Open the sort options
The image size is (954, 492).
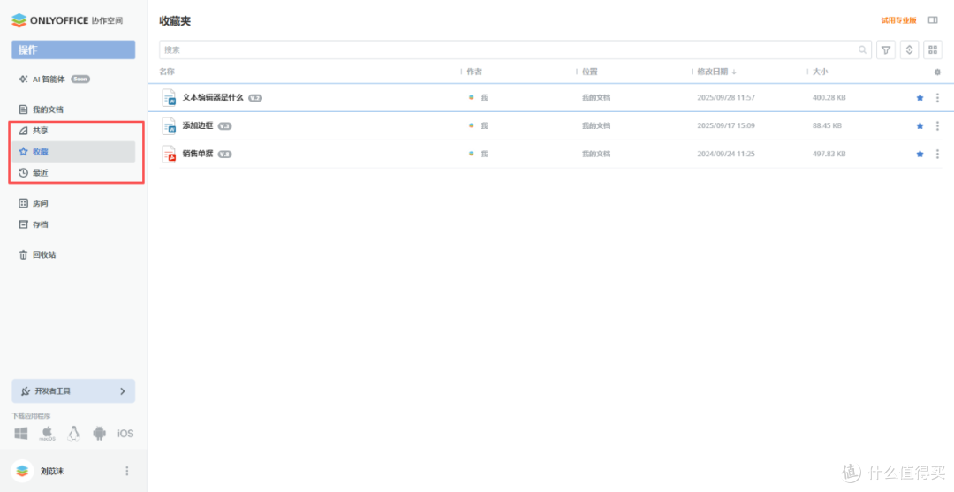pyautogui.click(x=909, y=49)
